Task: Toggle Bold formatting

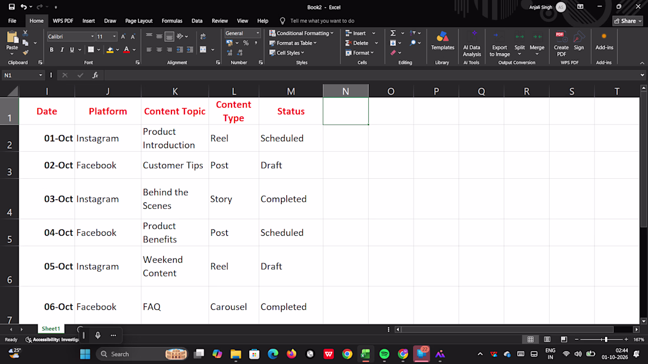Action: pyautogui.click(x=52, y=50)
